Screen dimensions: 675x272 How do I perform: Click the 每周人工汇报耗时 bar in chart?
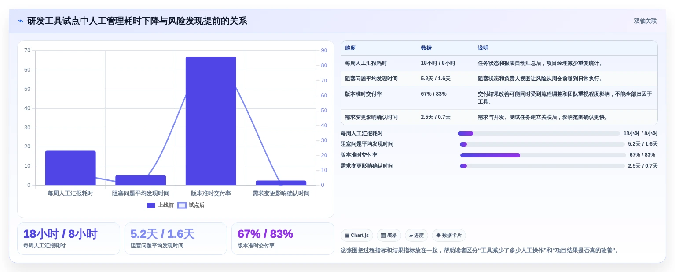point(70,168)
